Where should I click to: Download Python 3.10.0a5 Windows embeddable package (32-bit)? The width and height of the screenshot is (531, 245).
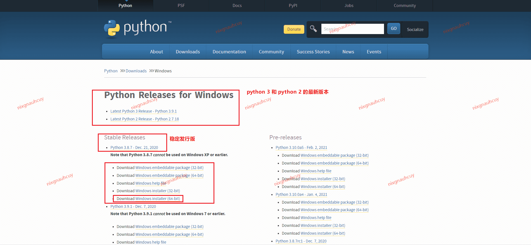pos(335,155)
